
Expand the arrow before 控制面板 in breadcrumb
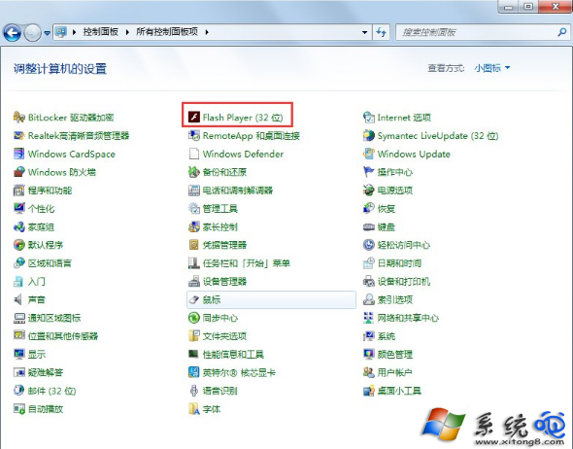tap(74, 32)
